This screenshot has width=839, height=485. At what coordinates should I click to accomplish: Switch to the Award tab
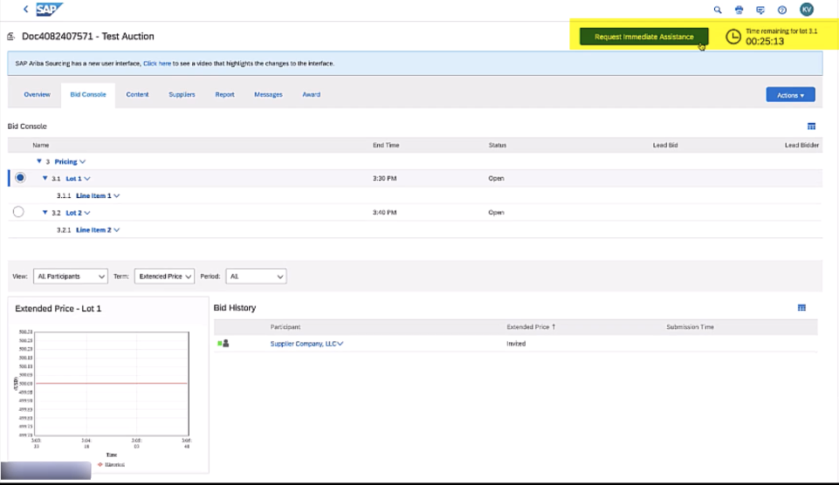tap(311, 94)
